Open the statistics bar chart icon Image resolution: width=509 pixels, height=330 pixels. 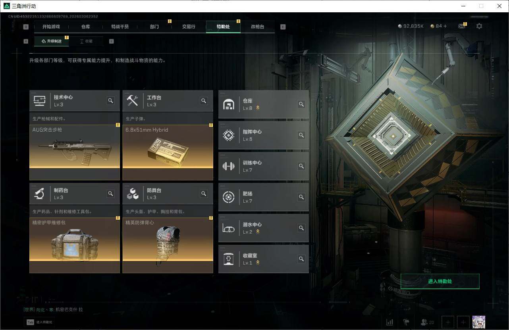click(x=390, y=322)
